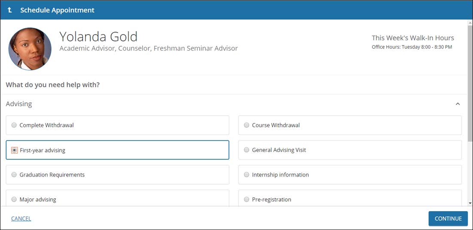Image resolution: width=473 pixels, height=230 pixels.
Task: Click the CANCEL link
Action: (x=21, y=219)
